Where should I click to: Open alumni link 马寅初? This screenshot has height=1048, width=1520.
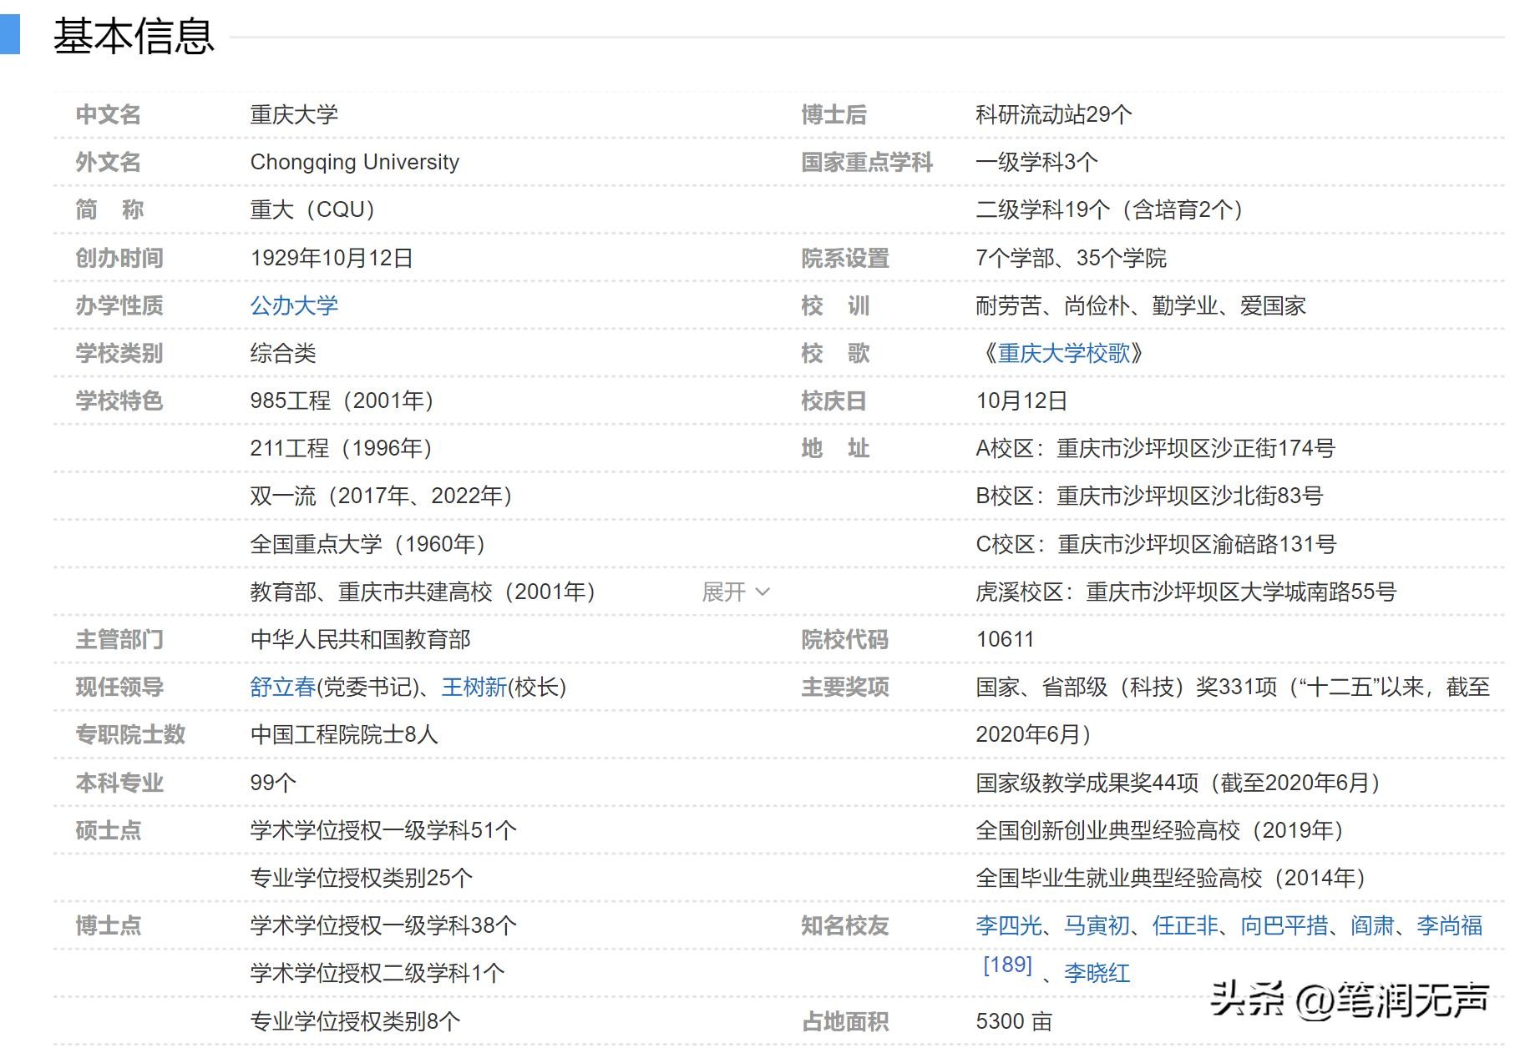pyautogui.click(x=1097, y=925)
